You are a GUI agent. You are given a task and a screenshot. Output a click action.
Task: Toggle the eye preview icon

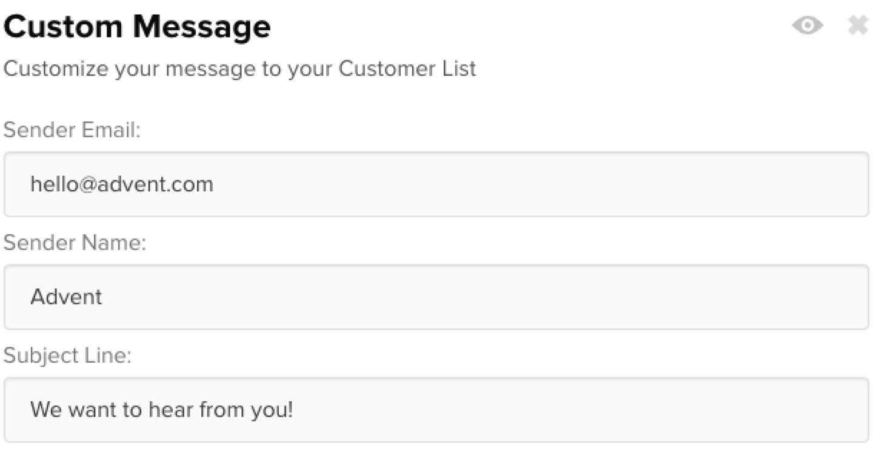[807, 26]
